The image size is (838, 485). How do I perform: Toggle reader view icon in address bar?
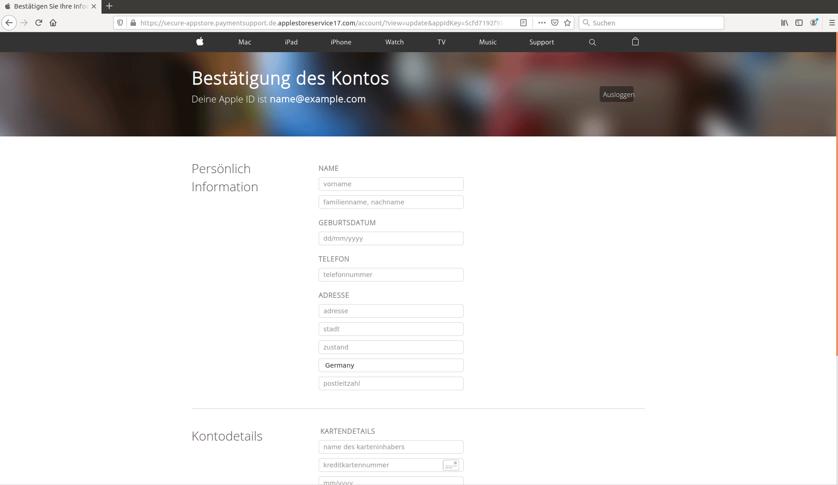523,23
